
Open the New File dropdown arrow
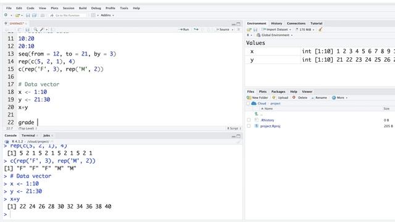click(11, 15)
